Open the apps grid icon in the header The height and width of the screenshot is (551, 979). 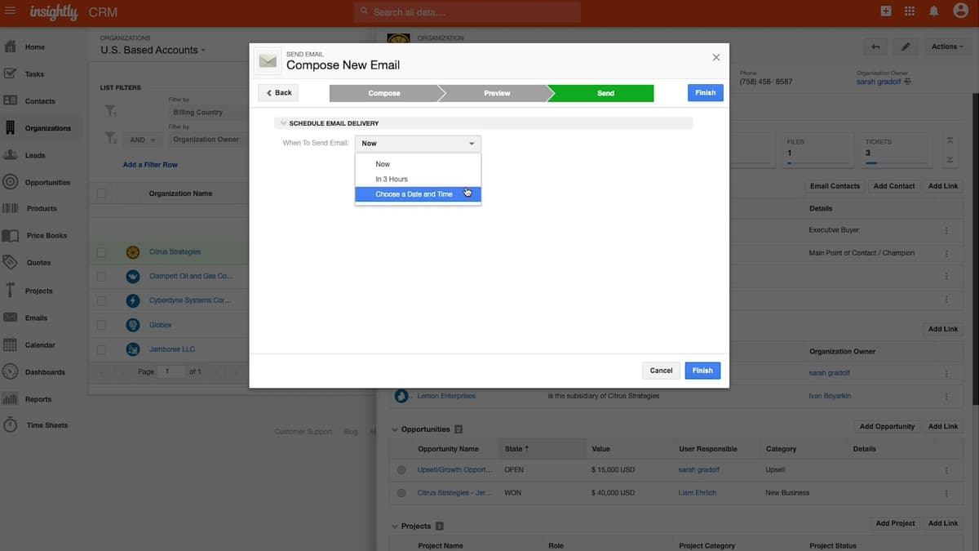[x=909, y=11]
